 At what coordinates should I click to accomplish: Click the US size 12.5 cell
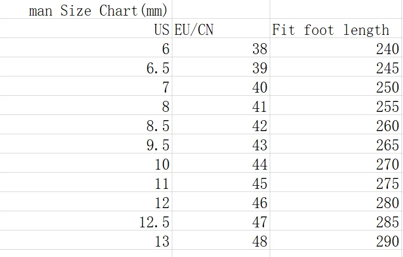(x=86, y=221)
